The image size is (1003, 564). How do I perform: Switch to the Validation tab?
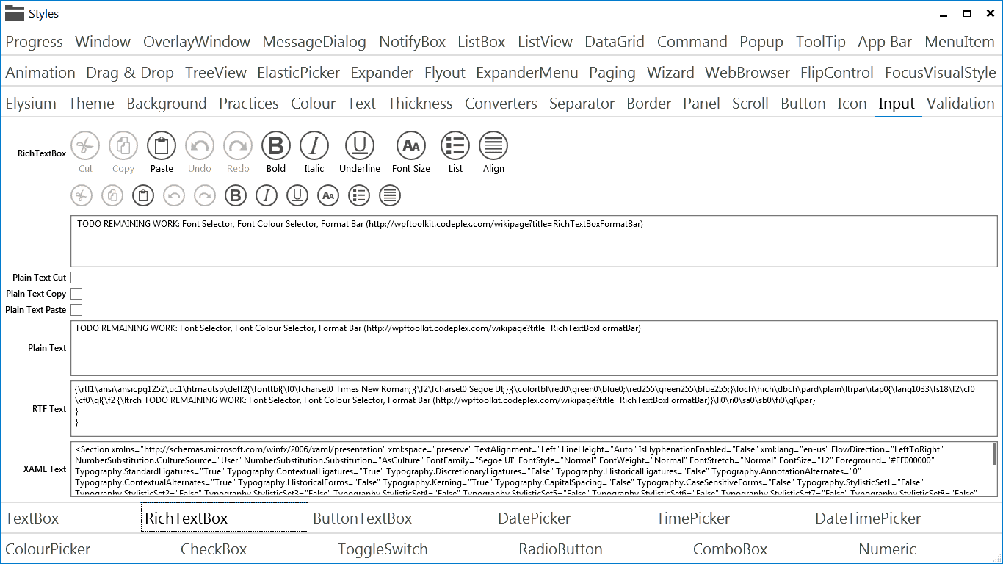960,104
